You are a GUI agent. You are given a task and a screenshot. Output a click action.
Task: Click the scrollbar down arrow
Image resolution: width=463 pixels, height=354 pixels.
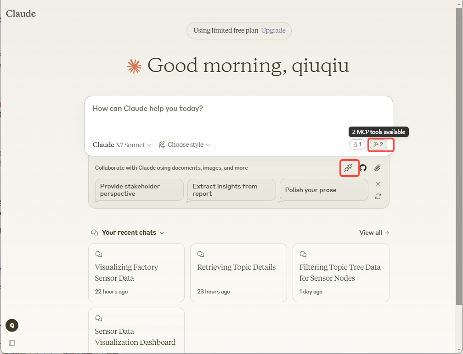(x=459, y=350)
